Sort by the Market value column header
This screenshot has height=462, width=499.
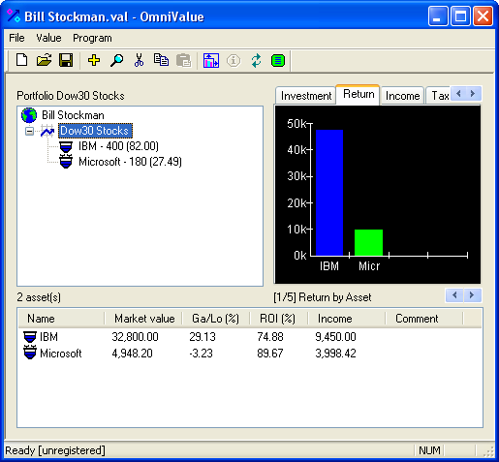[x=144, y=319]
